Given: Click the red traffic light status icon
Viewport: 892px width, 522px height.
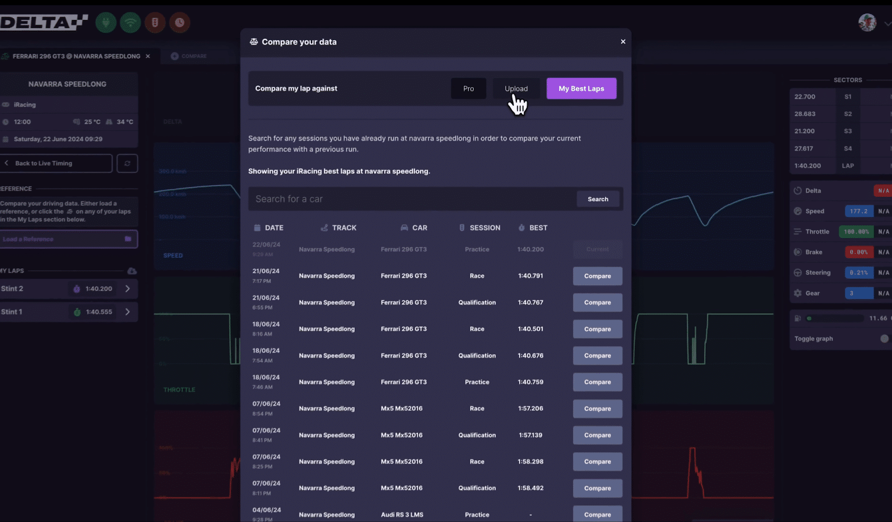Looking at the screenshot, I should (155, 23).
